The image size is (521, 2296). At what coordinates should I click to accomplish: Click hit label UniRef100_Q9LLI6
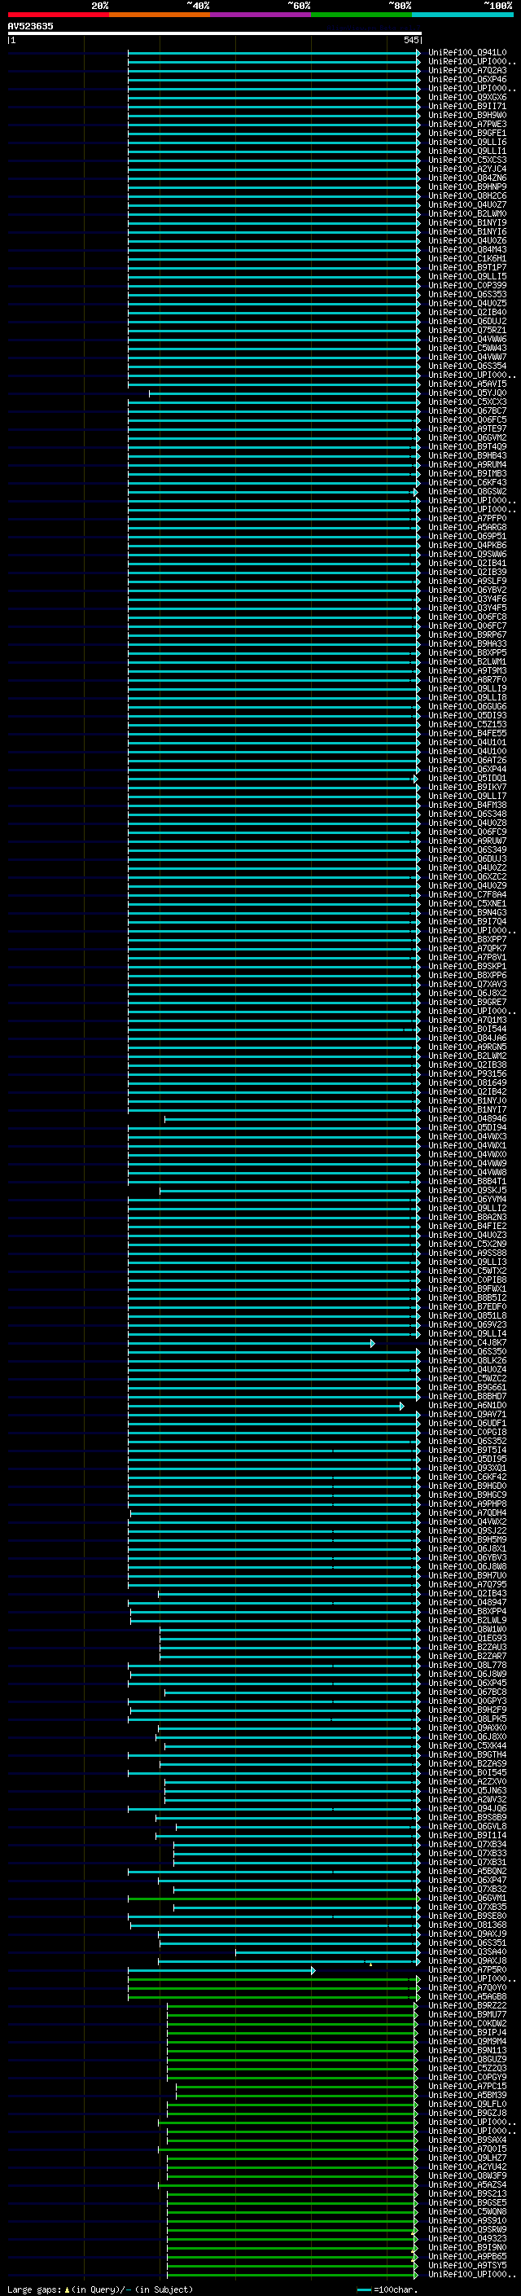pyautogui.click(x=466, y=142)
